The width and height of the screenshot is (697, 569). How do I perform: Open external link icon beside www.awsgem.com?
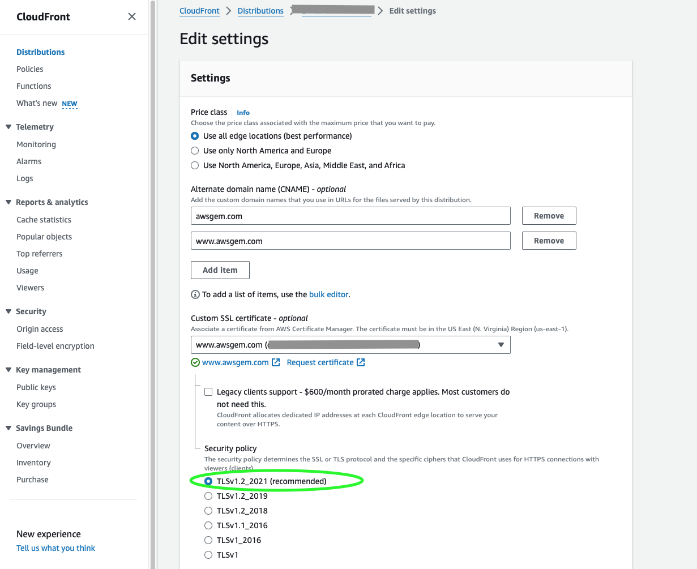click(x=276, y=362)
